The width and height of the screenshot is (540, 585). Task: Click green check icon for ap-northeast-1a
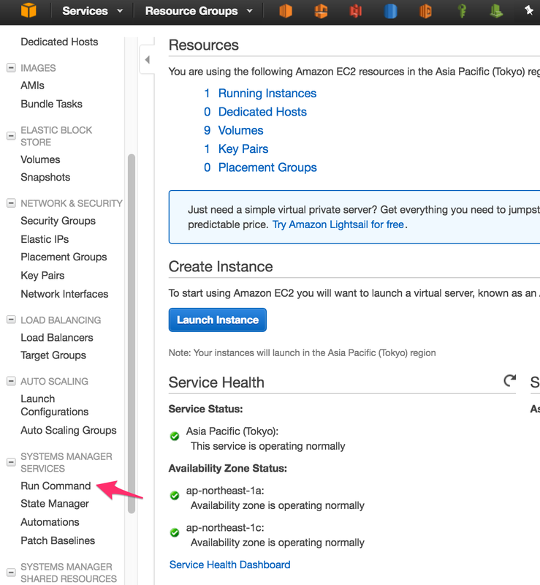tap(175, 496)
